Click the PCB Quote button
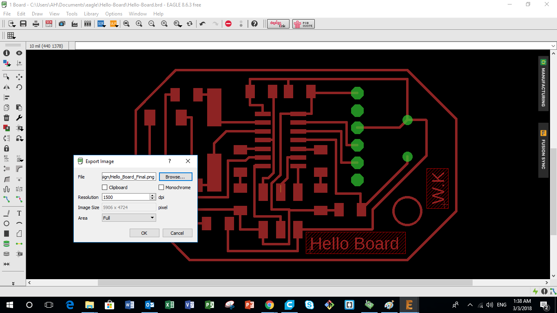 (x=303, y=24)
